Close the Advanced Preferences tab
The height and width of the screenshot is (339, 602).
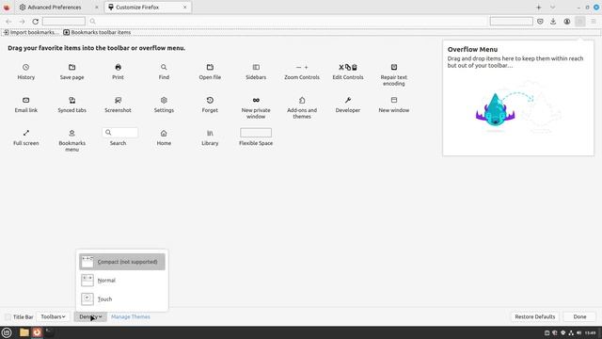click(96, 8)
